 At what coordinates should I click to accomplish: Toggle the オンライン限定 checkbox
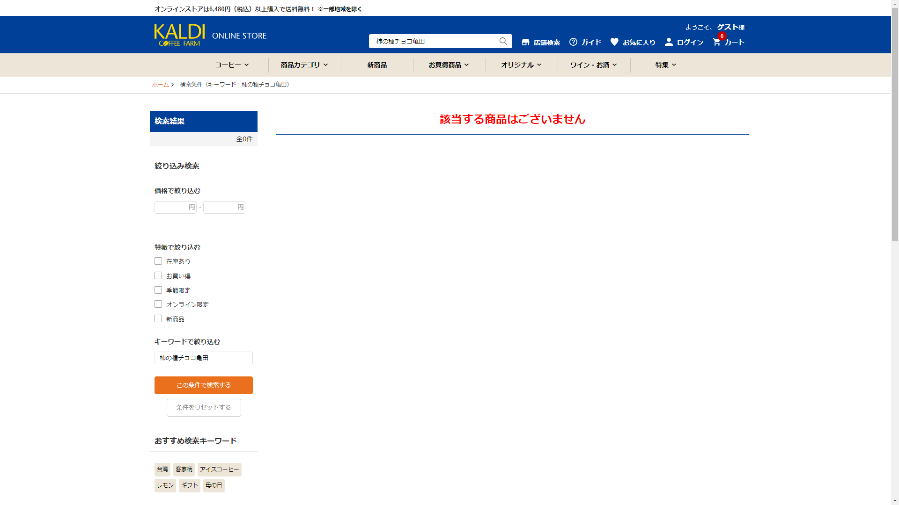click(158, 304)
